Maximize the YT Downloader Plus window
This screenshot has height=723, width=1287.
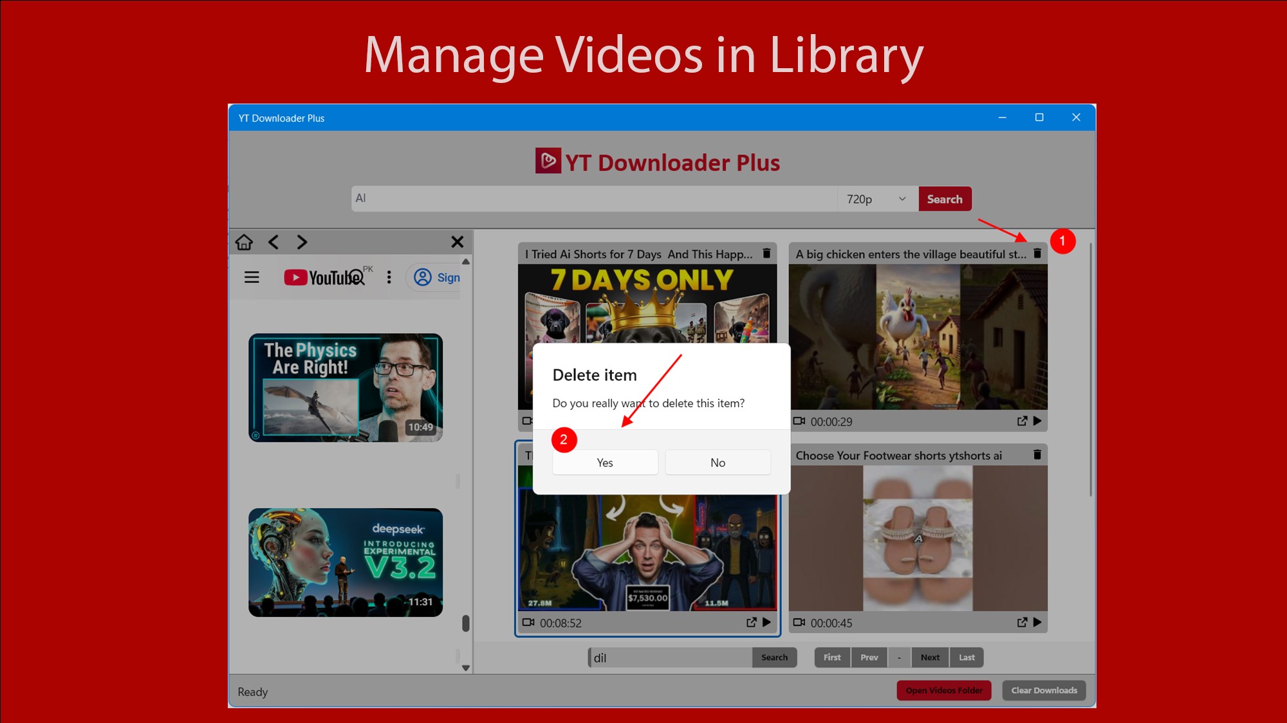click(1039, 118)
